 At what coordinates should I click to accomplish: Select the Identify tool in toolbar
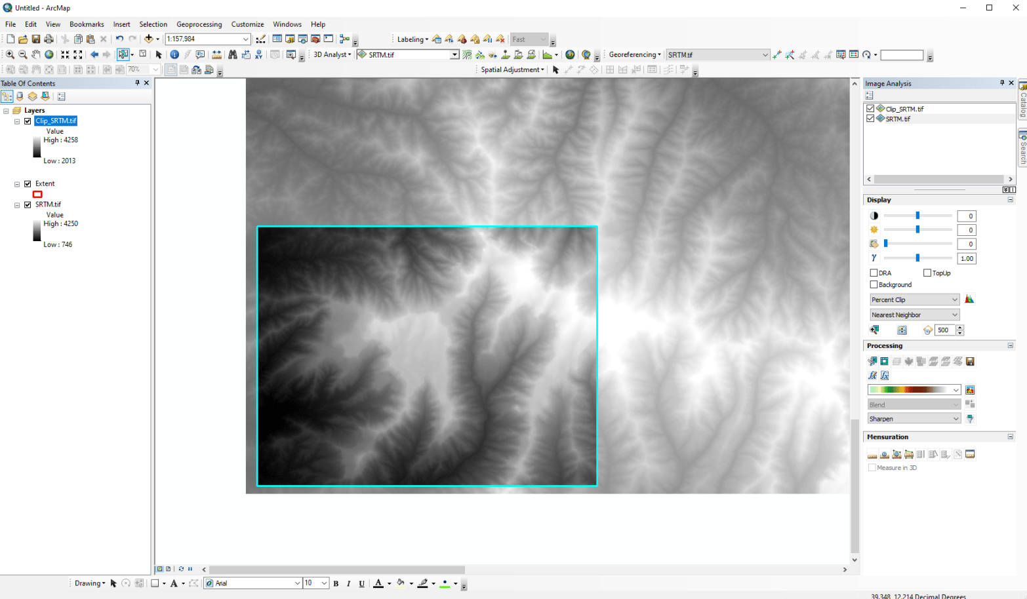pos(174,55)
